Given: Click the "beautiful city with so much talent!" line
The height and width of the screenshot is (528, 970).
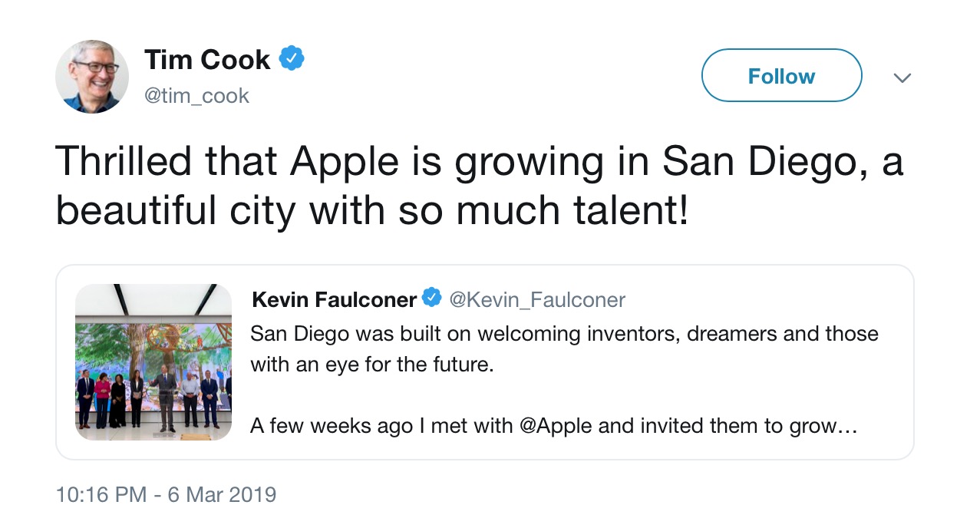Looking at the screenshot, I should point(372,210).
